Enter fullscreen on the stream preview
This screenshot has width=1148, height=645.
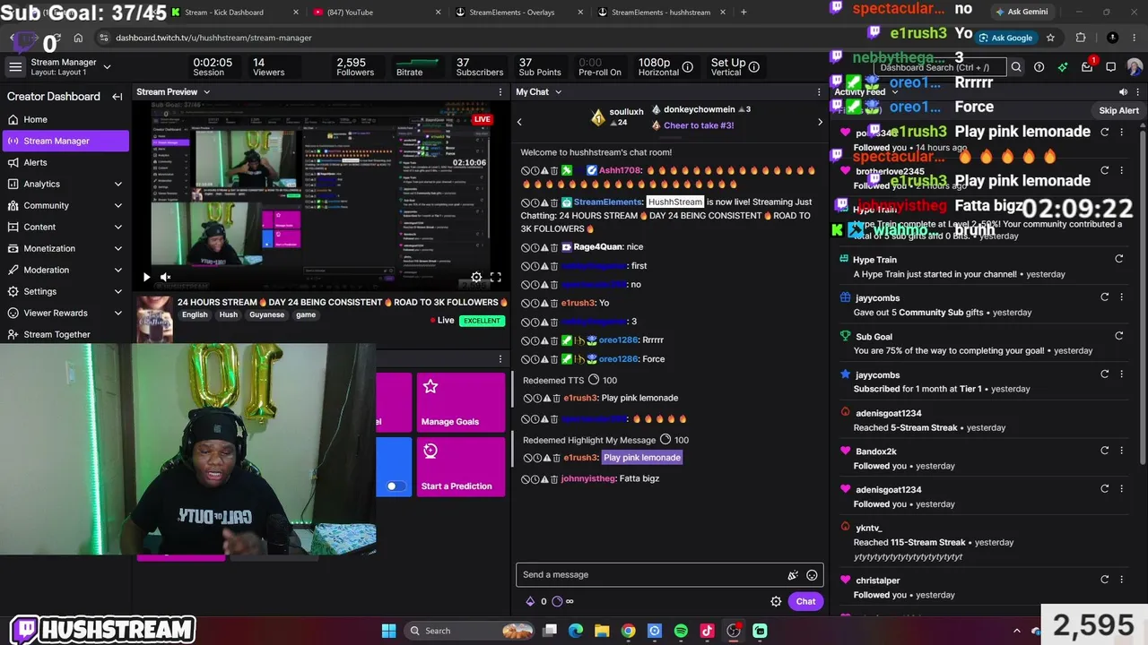point(495,277)
